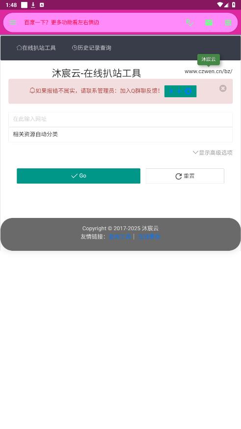
Task: Open the 历史记录查询 tab
Action: click(x=92, y=48)
